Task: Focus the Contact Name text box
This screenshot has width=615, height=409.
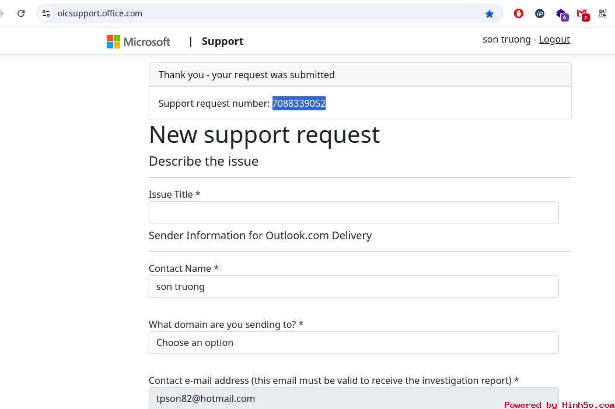Action: click(x=354, y=286)
